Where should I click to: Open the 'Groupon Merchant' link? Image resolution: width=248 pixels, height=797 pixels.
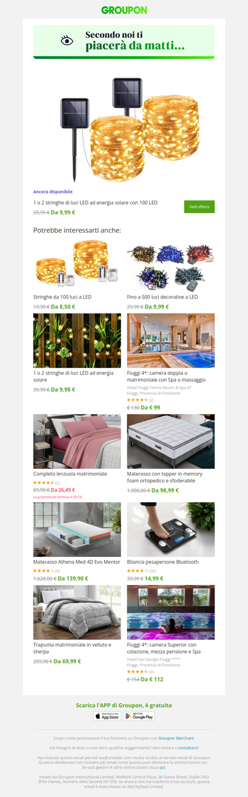tap(176, 738)
